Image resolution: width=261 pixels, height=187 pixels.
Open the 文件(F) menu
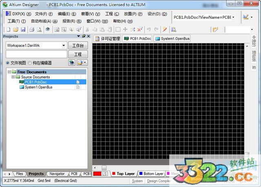pos(44,14)
